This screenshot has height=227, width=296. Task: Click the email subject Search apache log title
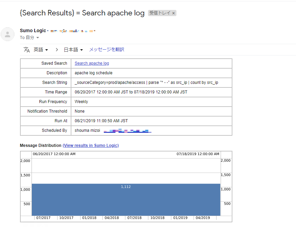point(82,13)
